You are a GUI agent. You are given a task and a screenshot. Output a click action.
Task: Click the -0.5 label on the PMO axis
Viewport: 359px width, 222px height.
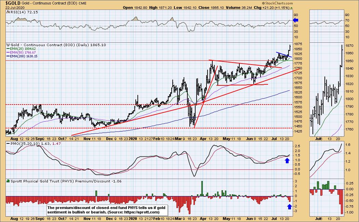(297, 174)
